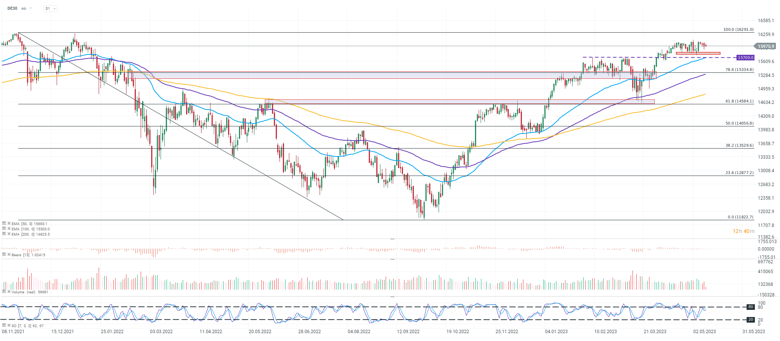
Task: Remove the SO stochastic indicator
Action: point(9,326)
